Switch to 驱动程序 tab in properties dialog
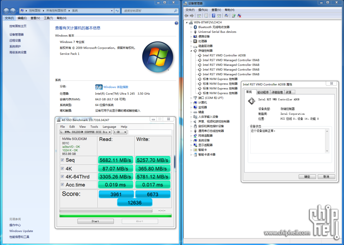The width and height of the screenshot is (344, 245). coord(263,92)
